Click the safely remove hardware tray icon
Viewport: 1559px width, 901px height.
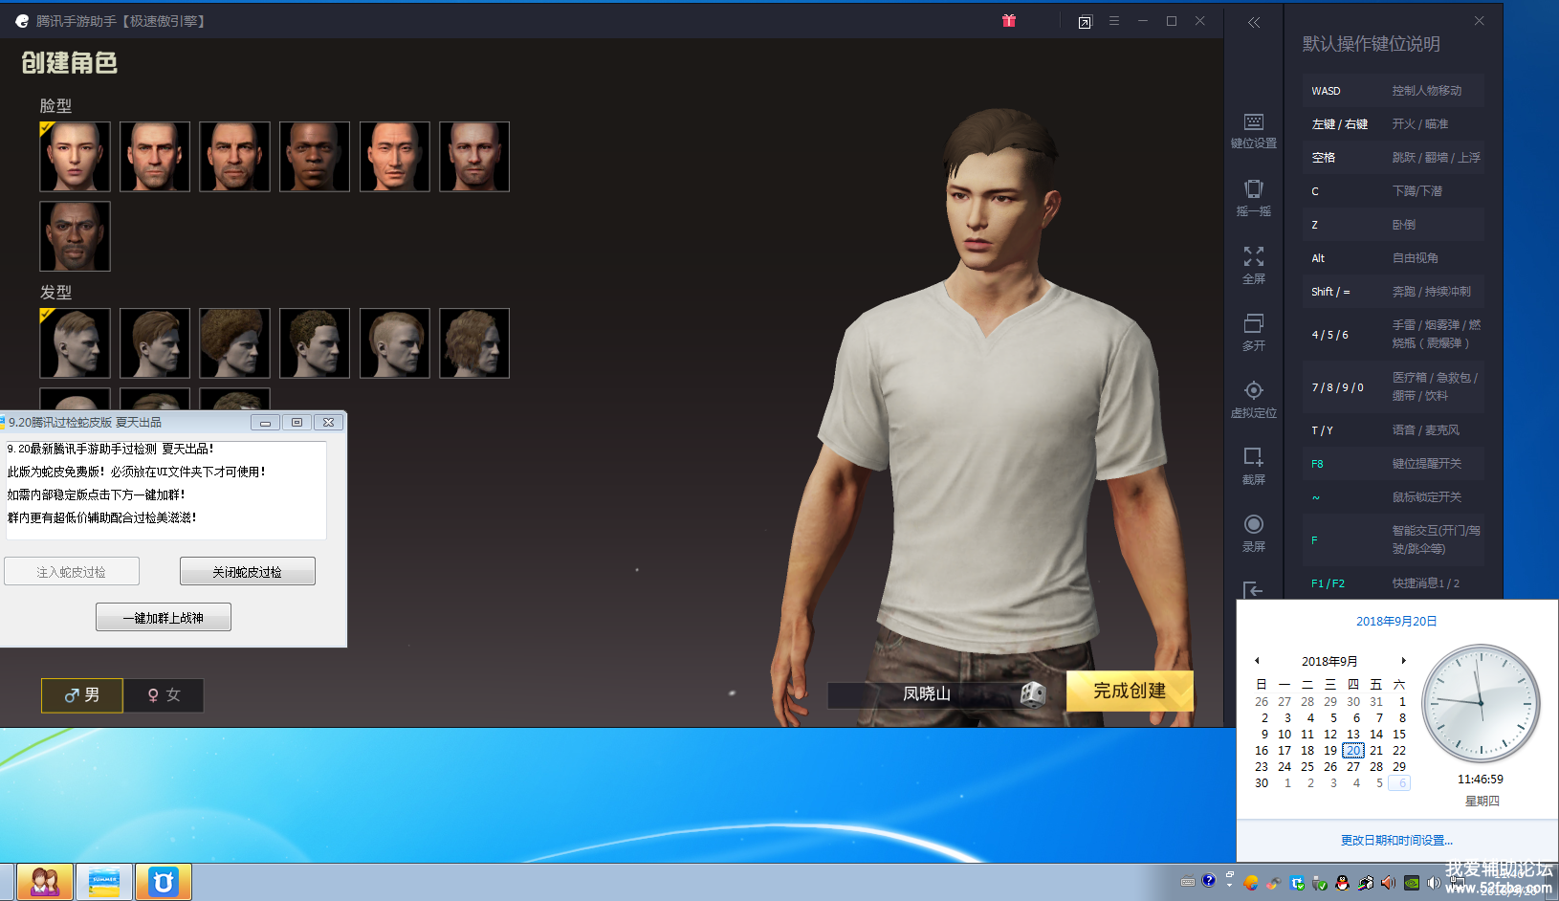click(x=1320, y=883)
